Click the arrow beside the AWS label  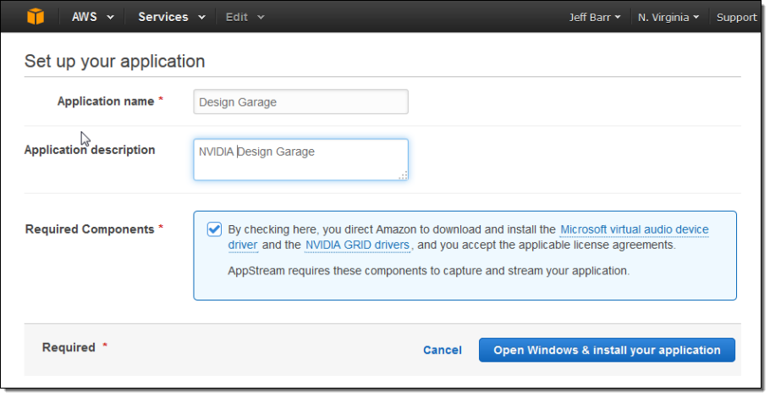coord(111,18)
